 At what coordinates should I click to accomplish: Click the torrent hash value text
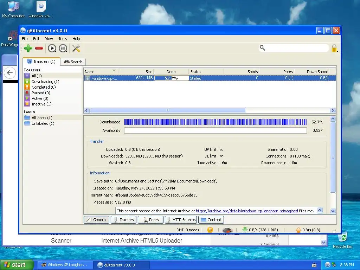tap(156, 195)
